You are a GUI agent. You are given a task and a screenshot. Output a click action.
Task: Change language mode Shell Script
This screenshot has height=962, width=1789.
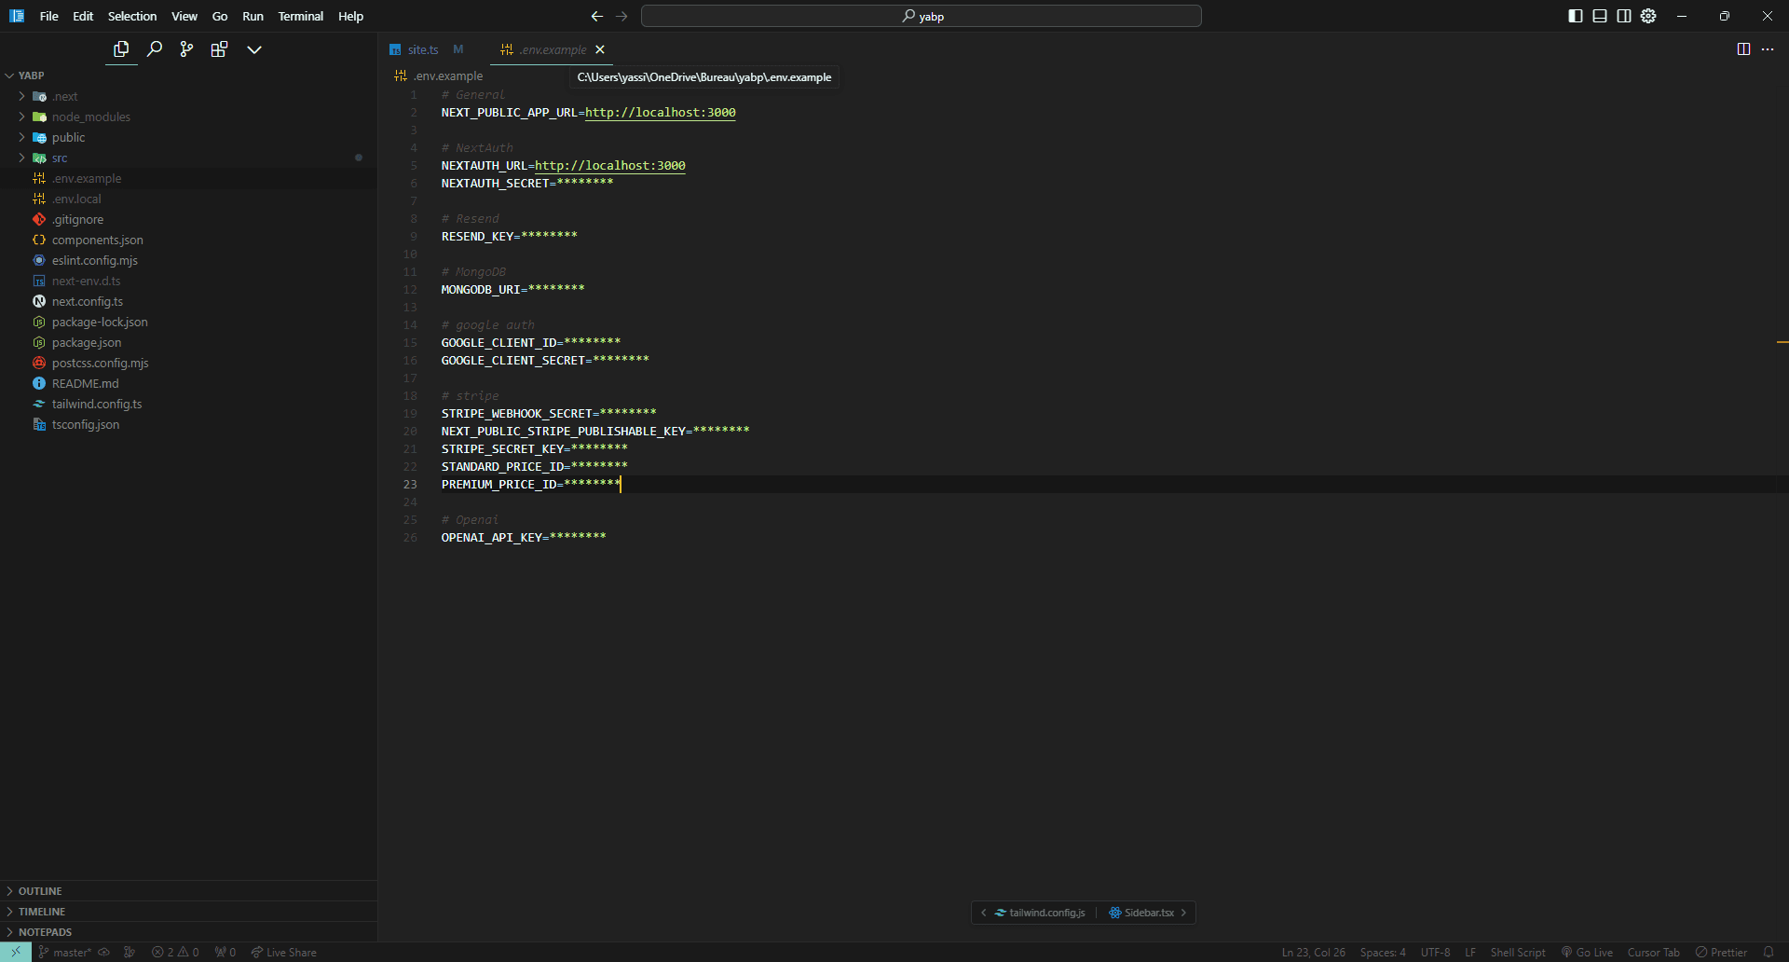1518,952
